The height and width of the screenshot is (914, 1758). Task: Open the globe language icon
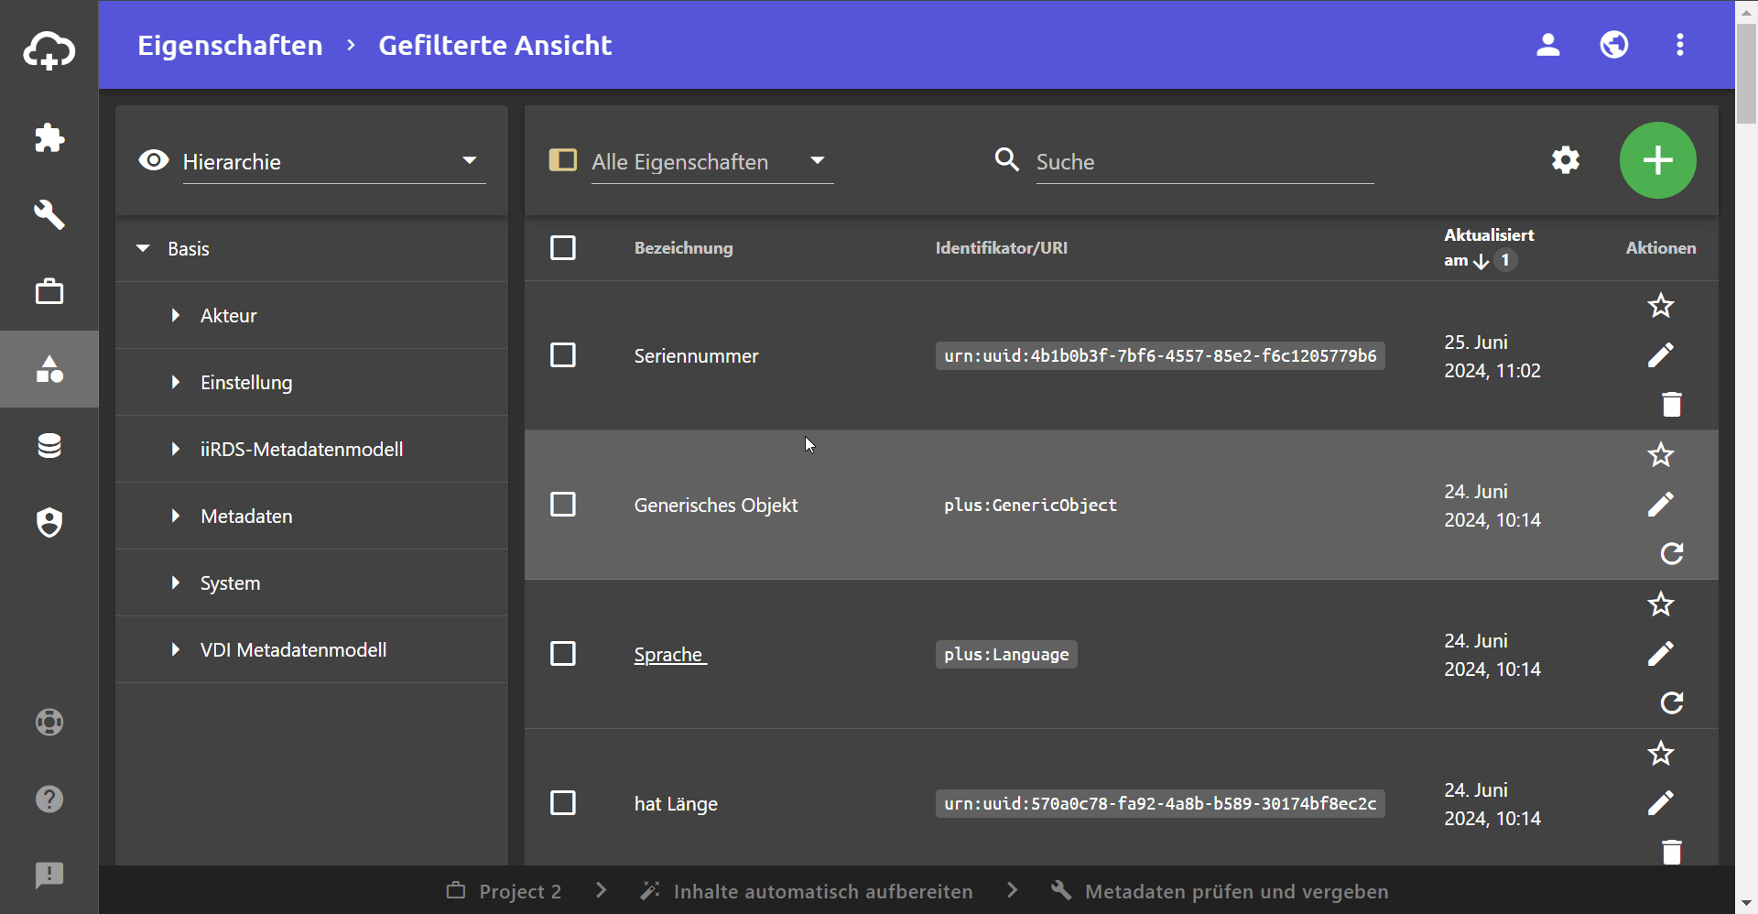pyautogui.click(x=1614, y=45)
